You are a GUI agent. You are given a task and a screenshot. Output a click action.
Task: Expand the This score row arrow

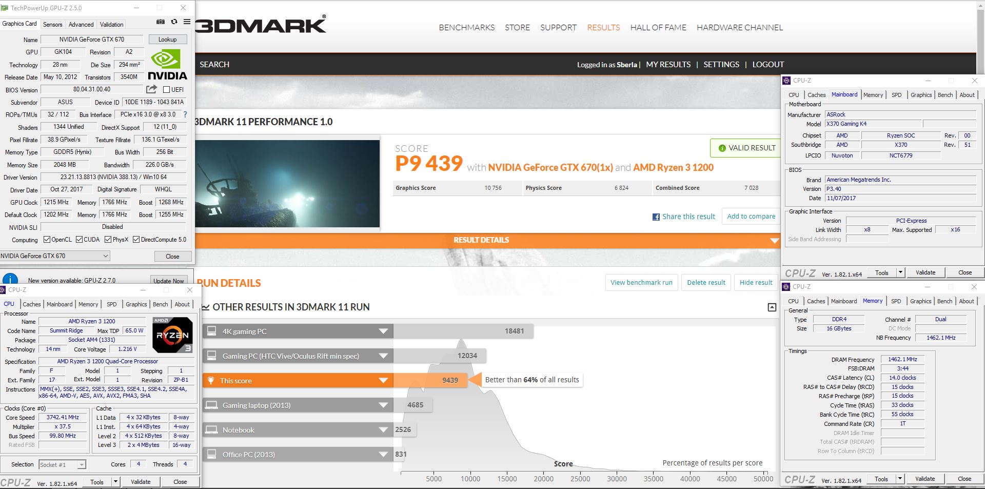coord(383,381)
